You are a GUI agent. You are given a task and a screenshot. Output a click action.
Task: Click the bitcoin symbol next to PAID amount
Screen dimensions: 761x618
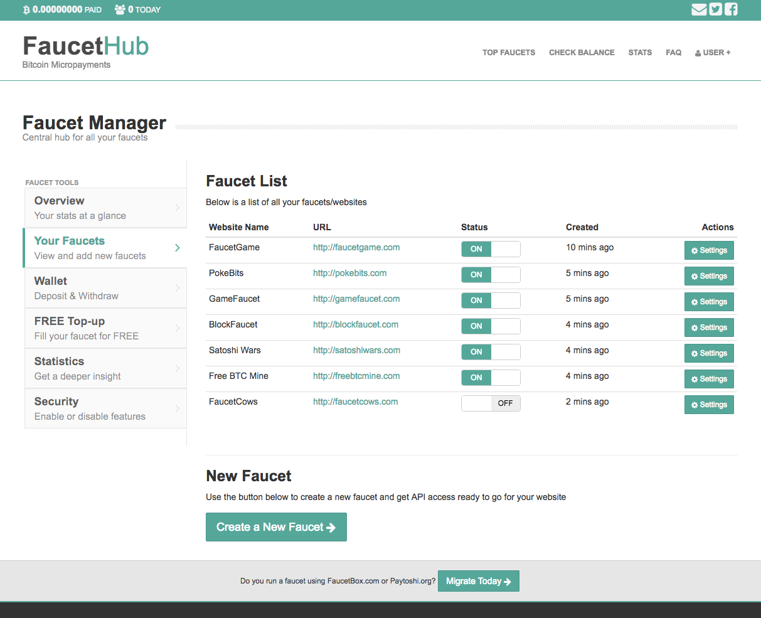click(26, 9)
